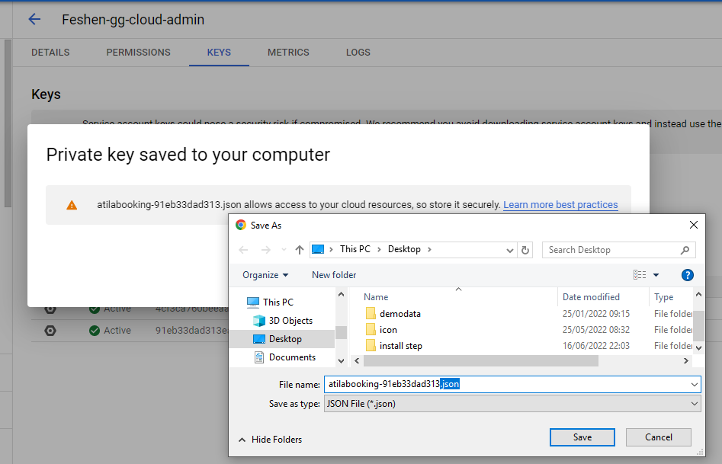Click the Feshen-gg-cloud-admin page title
Screen dimensions: 722x464
[x=133, y=20]
